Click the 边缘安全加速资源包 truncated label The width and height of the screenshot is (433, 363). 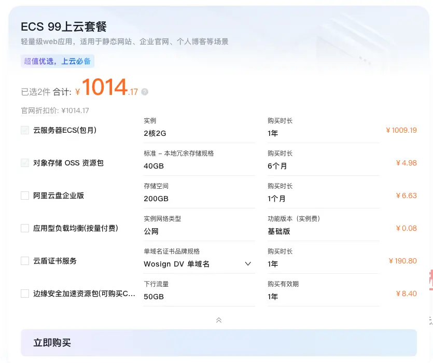pyautogui.click(x=84, y=294)
